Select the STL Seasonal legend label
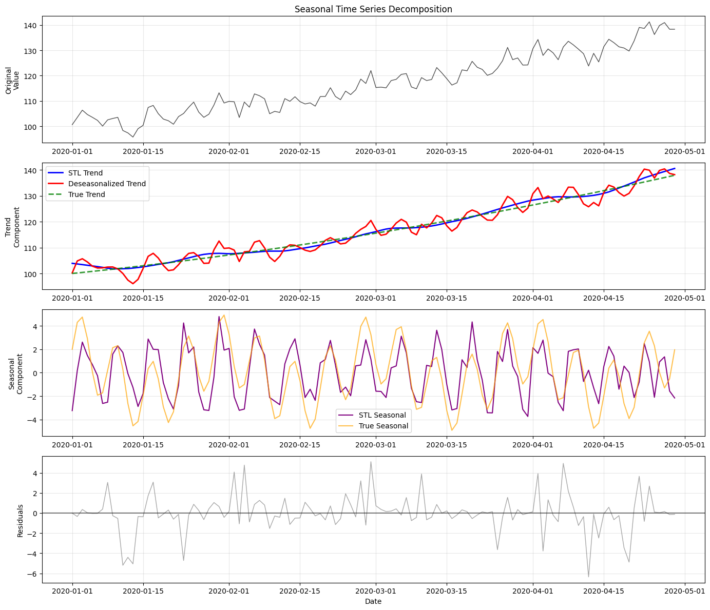This screenshot has width=710, height=610. [x=382, y=415]
